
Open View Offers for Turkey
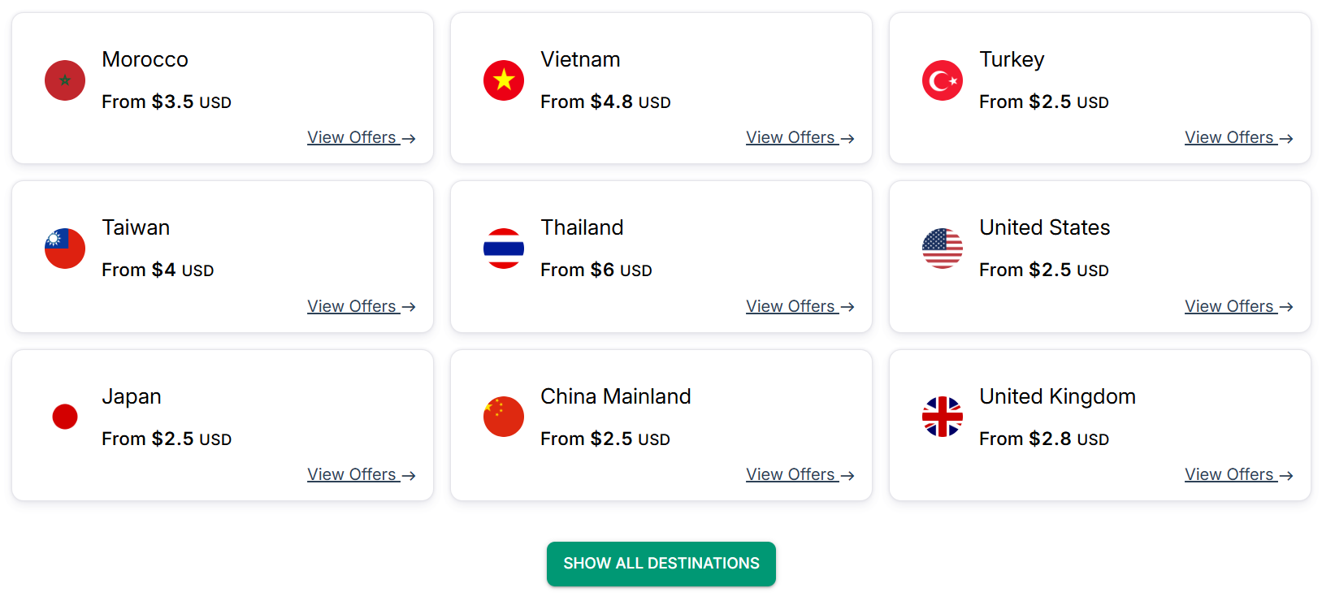(x=1238, y=138)
